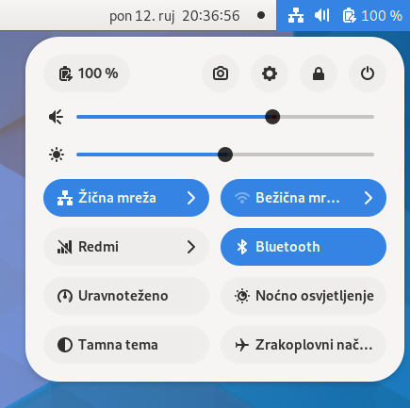Expand the Redmi mobile connection arrow
410x408 pixels.
191,247
